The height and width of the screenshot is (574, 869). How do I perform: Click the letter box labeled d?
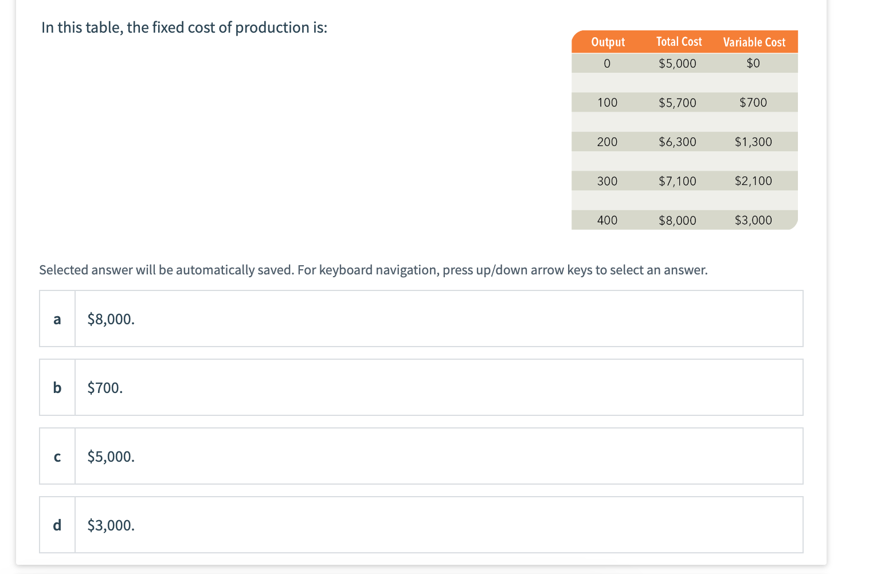pos(57,525)
